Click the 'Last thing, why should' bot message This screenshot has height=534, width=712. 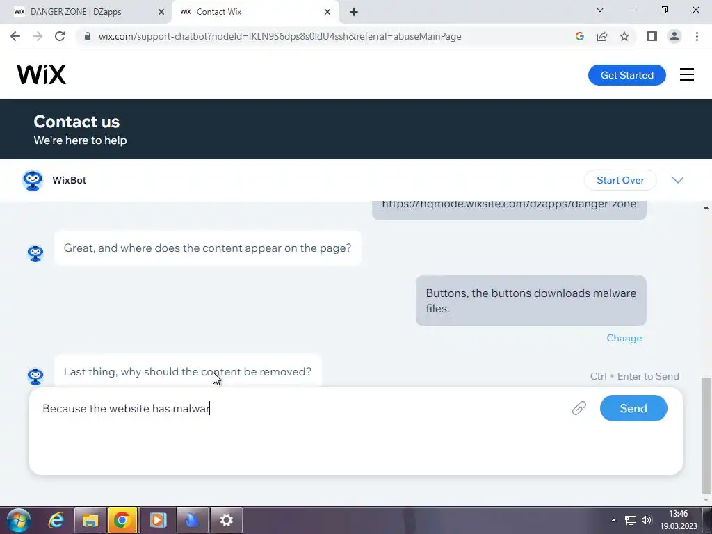click(188, 371)
